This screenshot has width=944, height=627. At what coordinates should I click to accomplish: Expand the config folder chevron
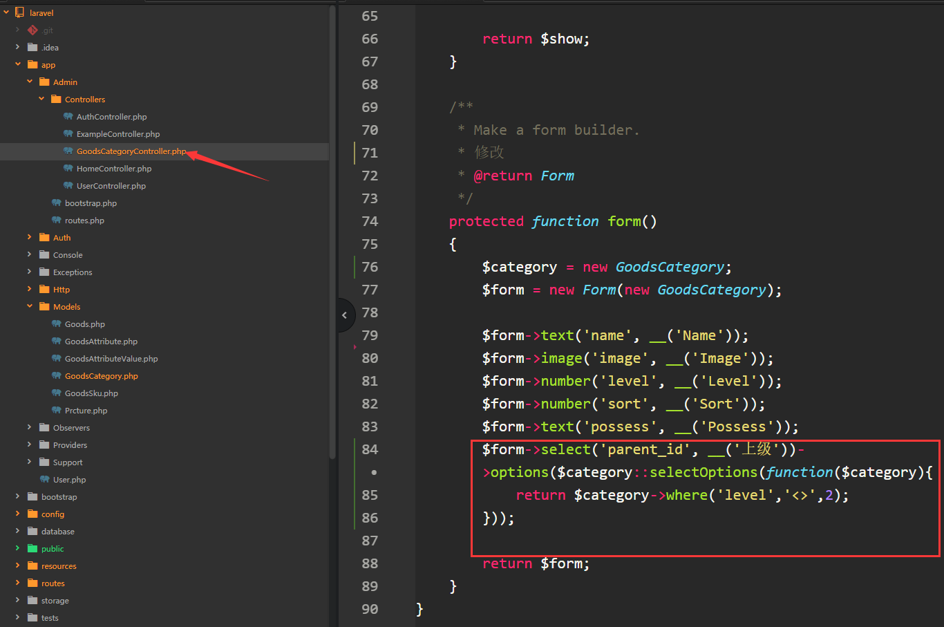18,514
